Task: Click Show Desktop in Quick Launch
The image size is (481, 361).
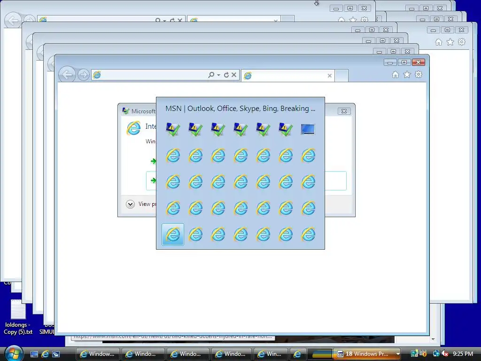Action: click(34, 354)
